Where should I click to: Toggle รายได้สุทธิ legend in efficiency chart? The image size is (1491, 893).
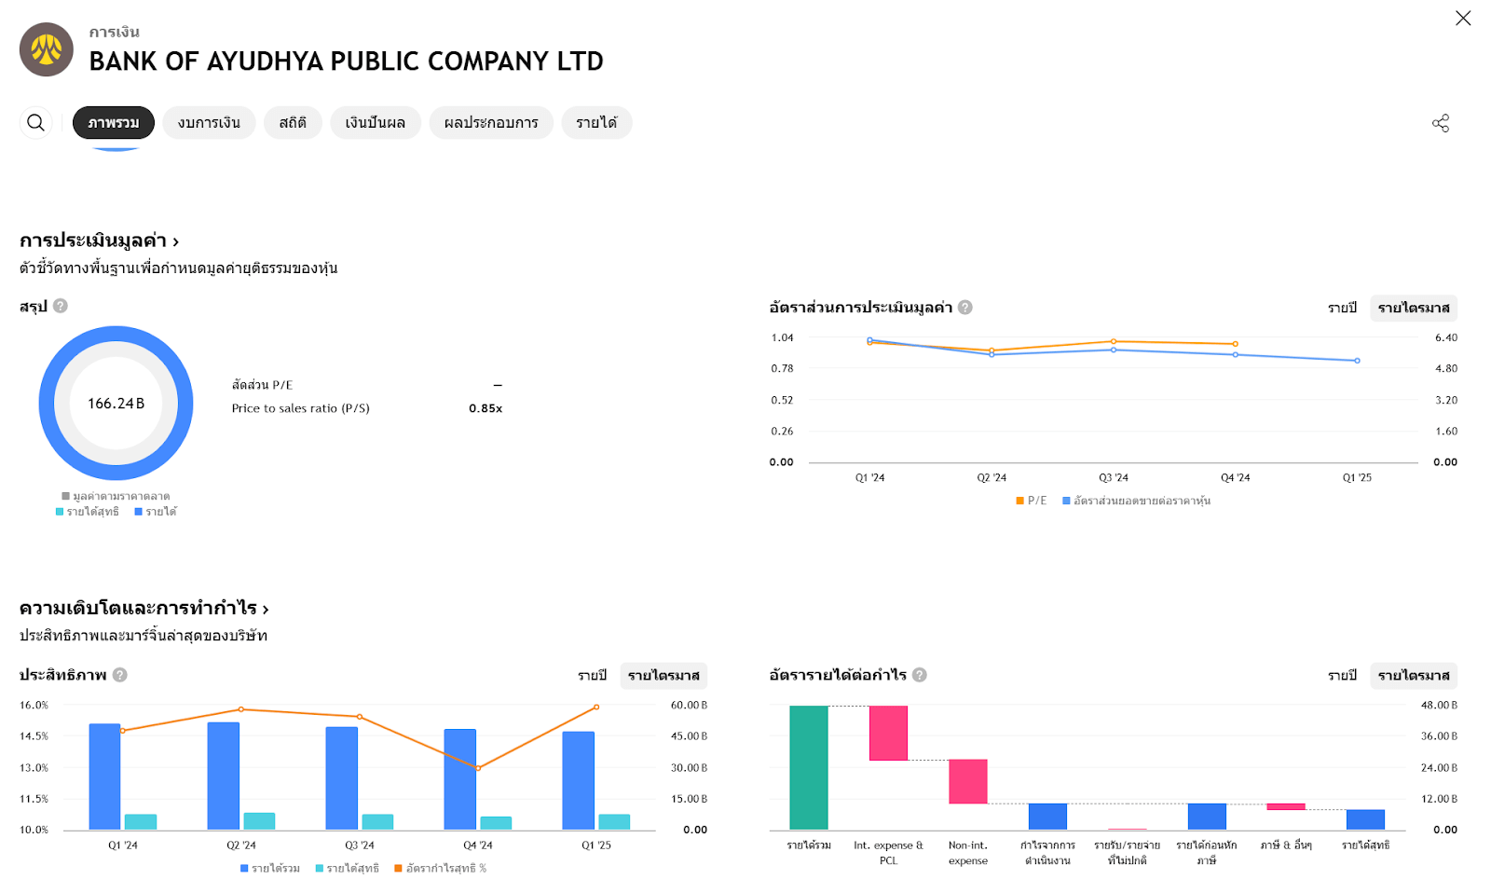coord(348,868)
